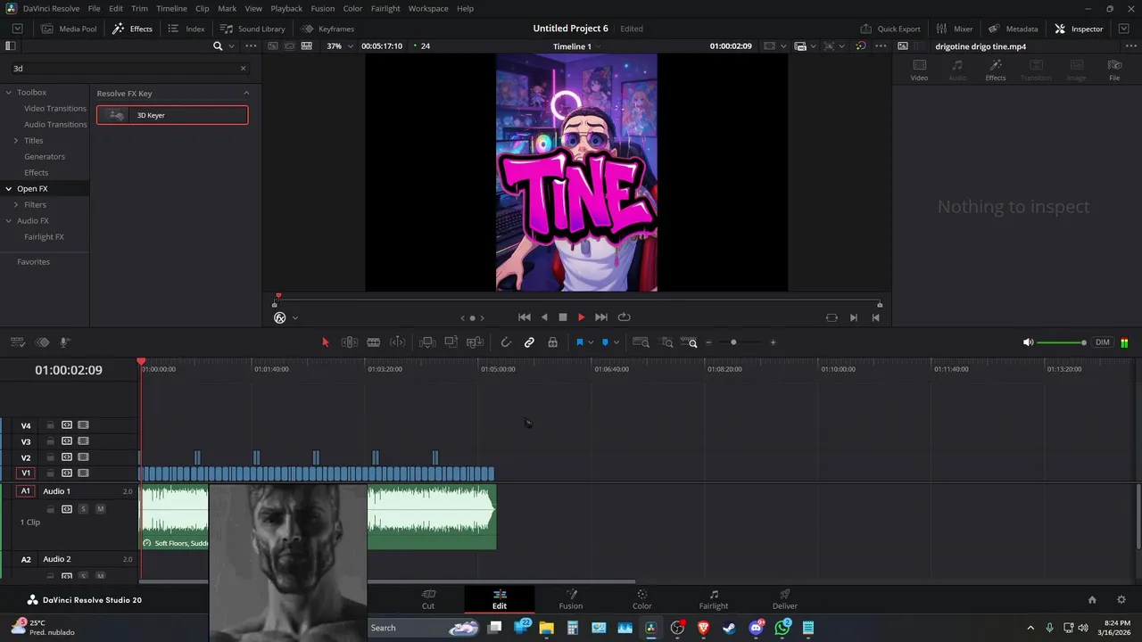Open the Mixer panel
The height and width of the screenshot is (642, 1142).
[955, 29]
